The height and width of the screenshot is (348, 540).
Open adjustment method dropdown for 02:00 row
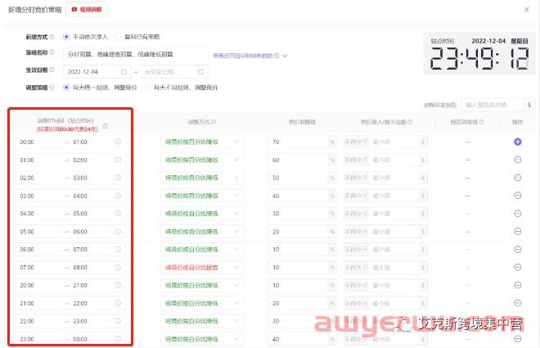(202, 178)
